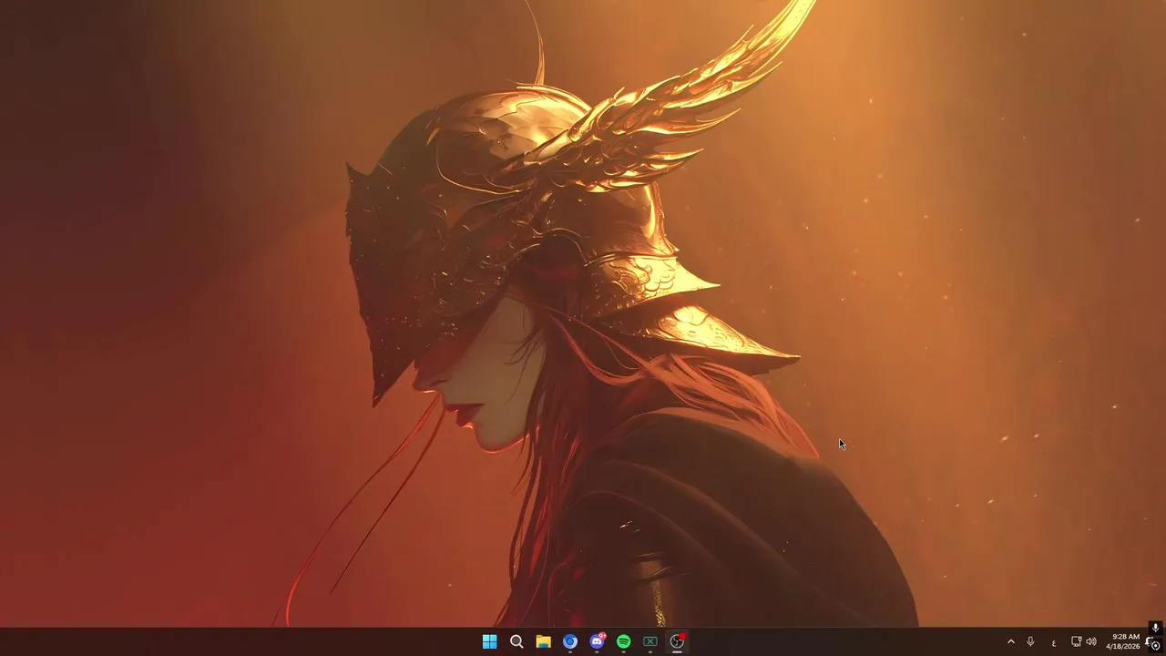
Task: Open the network status icon
Action: click(x=1076, y=641)
